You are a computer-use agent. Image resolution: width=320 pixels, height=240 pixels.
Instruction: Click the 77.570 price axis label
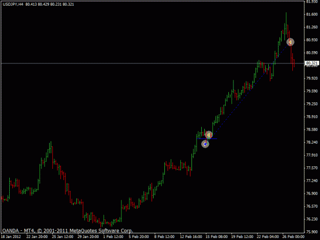312,168
